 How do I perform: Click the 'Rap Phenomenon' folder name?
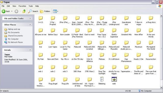click(126, 60)
